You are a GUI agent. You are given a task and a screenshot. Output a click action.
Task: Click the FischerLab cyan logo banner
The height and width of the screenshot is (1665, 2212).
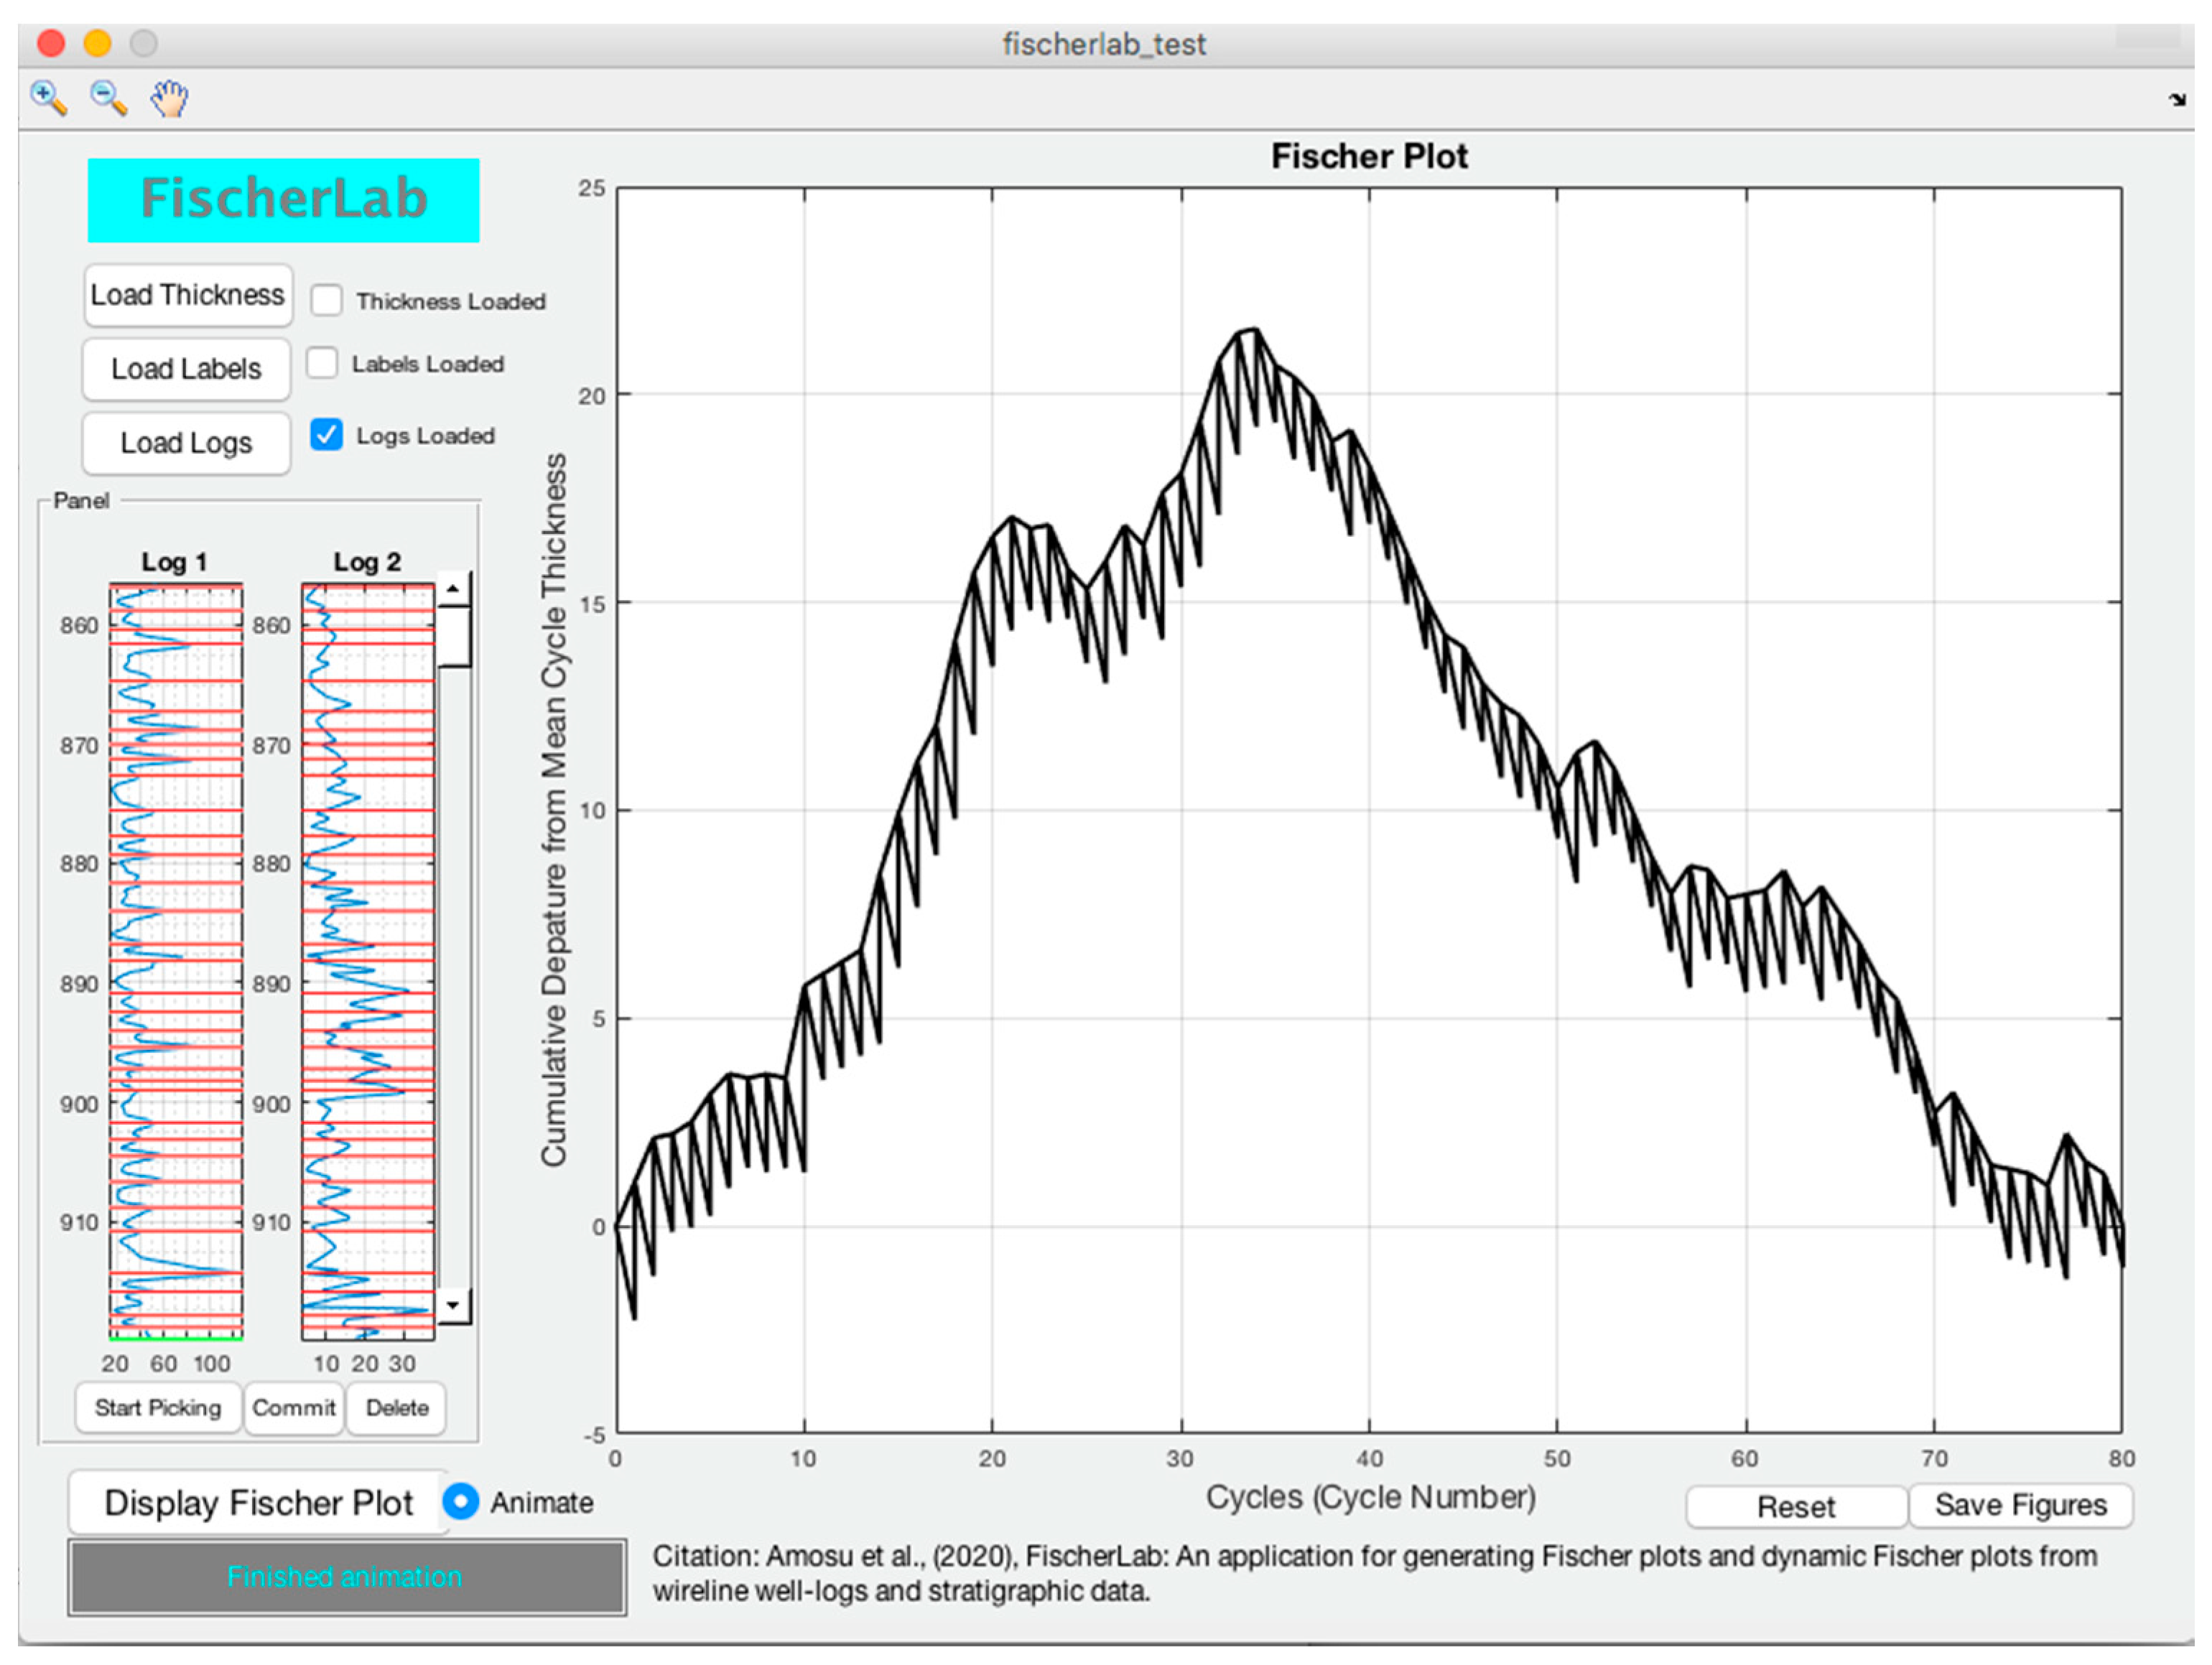[284, 200]
